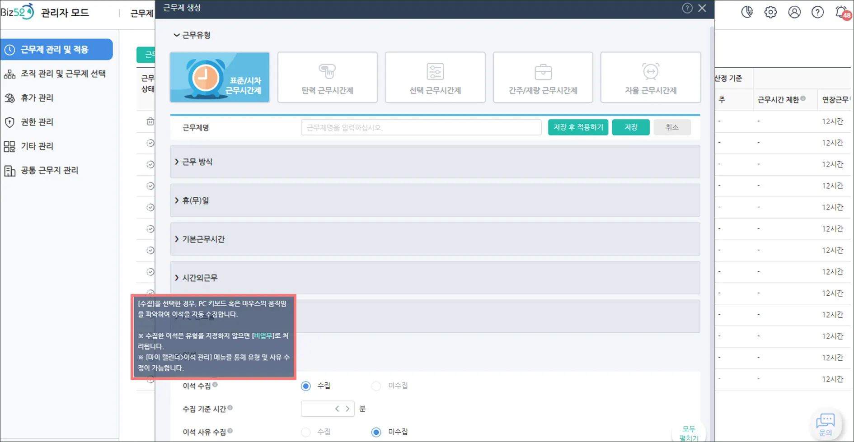Open 기타 관리 menu

click(37, 146)
